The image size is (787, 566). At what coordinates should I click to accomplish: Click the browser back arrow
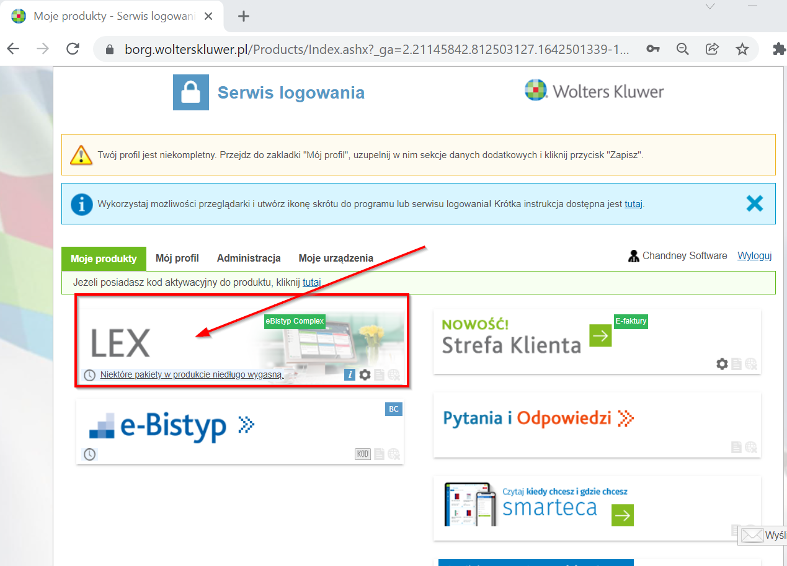[13, 49]
